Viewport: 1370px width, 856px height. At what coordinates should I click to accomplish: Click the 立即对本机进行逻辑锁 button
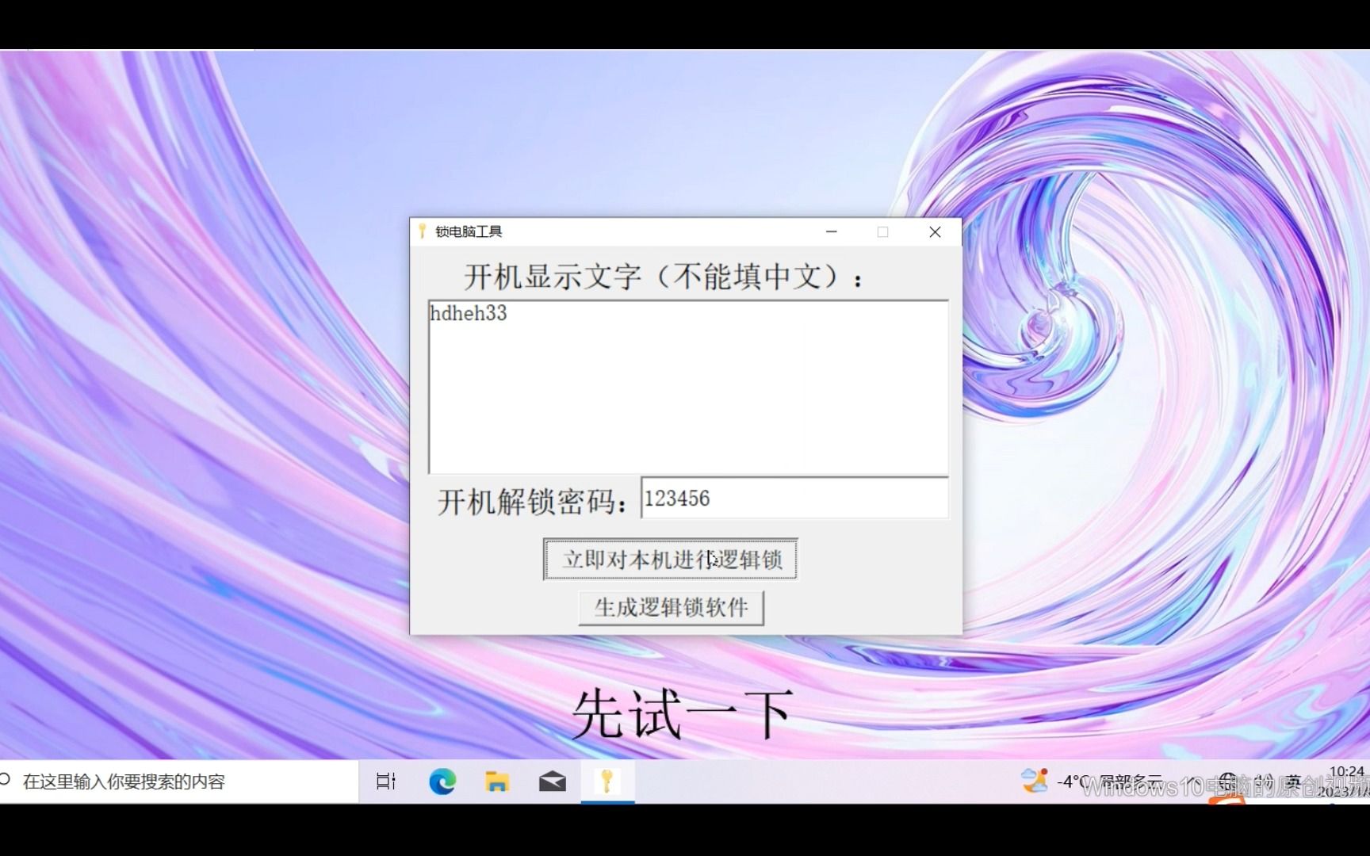[x=670, y=560]
